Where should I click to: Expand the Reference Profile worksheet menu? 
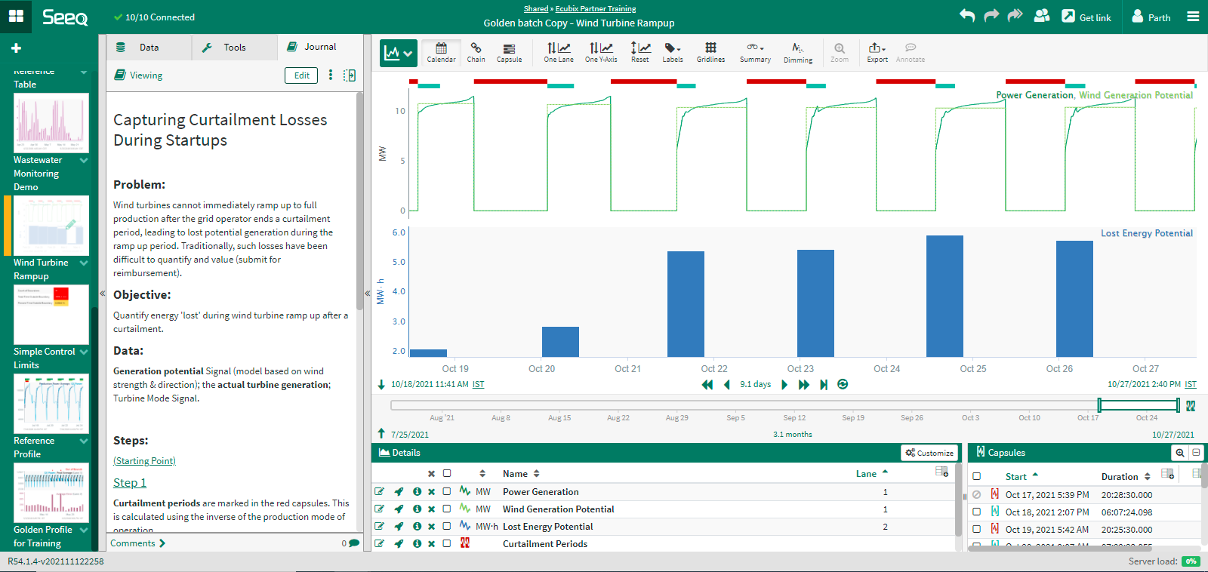point(84,441)
